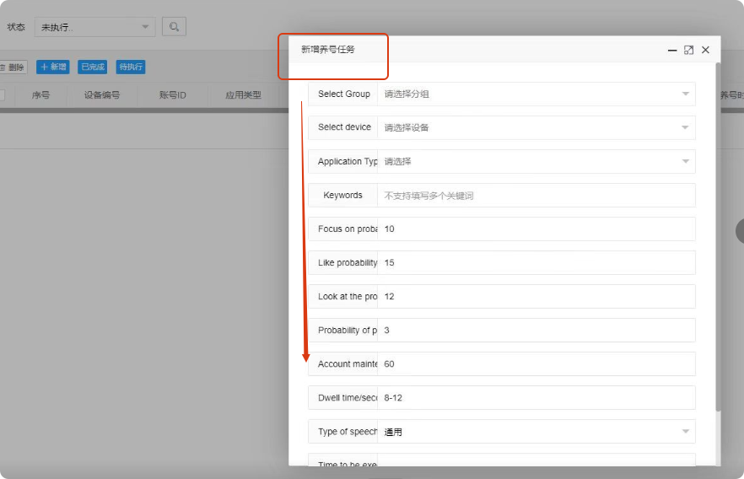Click the 已完成 completed button

click(92, 67)
